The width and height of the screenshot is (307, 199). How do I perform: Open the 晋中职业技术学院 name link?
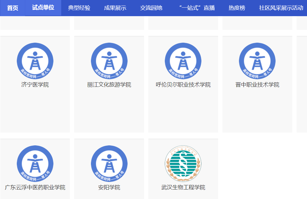tap(257, 85)
